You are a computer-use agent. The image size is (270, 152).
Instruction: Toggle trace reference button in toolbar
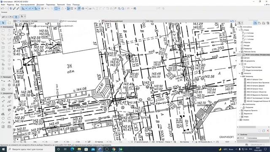[68, 8]
